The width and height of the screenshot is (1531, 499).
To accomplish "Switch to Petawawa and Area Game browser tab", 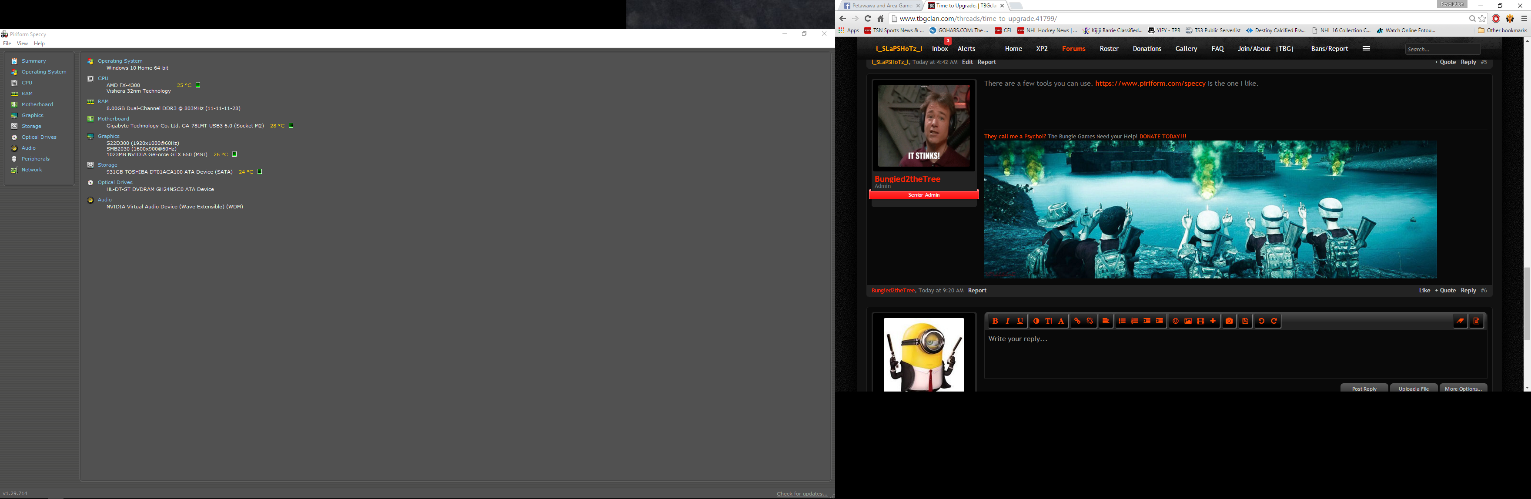I will tap(881, 5).
